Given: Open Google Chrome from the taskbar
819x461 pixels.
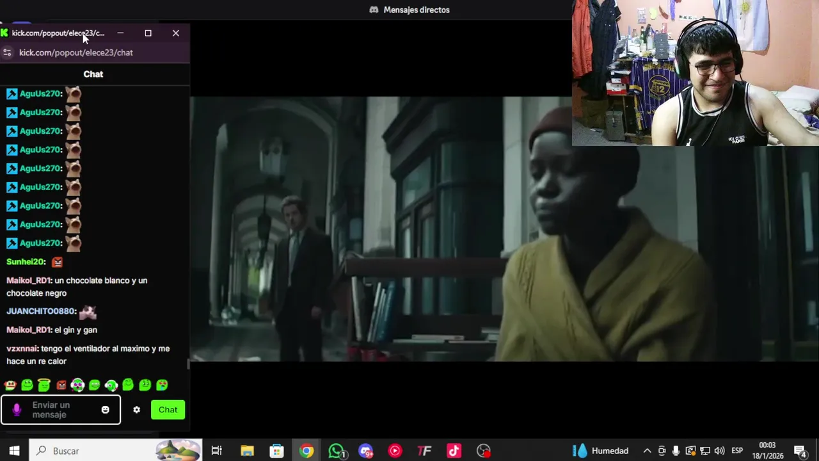Looking at the screenshot, I should click(306, 451).
